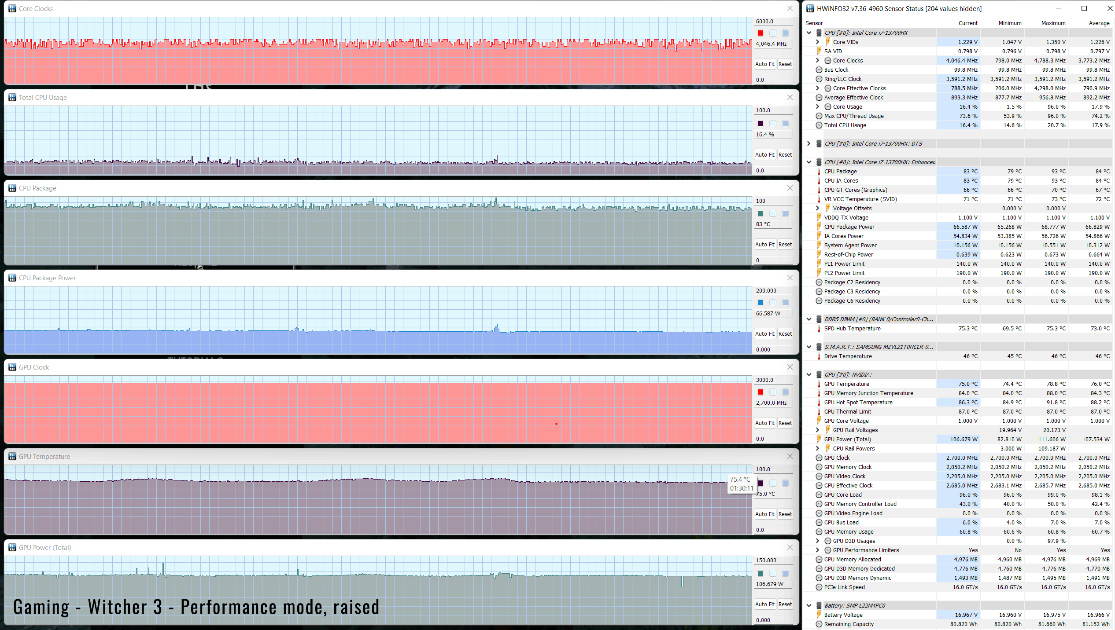Click the thermometer icon beside GPU Temperature
The height and width of the screenshot is (630, 1115).
click(819, 384)
